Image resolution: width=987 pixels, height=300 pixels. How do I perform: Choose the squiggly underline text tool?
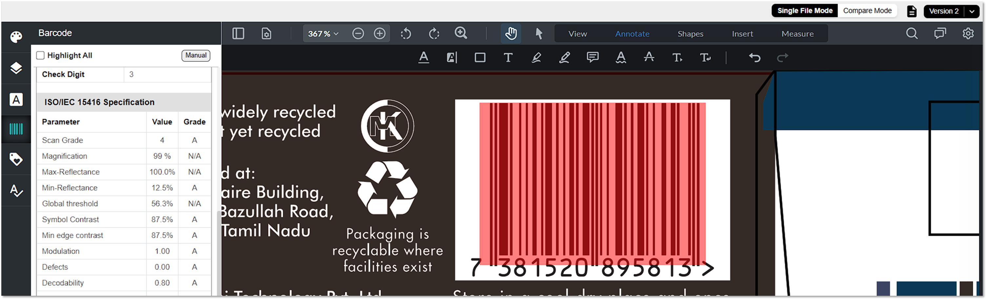click(x=621, y=57)
